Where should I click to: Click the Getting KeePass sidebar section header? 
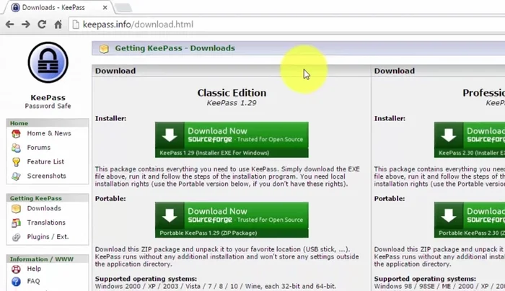[x=48, y=198]
